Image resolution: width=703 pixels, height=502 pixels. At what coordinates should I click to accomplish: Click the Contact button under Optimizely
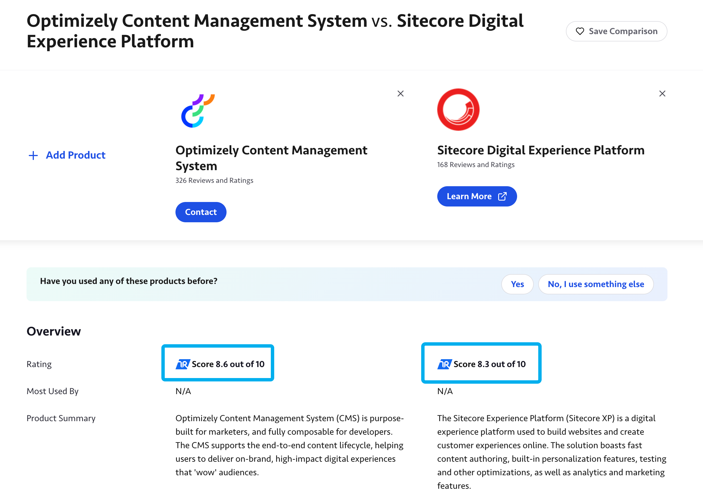[x=201, y=212]
